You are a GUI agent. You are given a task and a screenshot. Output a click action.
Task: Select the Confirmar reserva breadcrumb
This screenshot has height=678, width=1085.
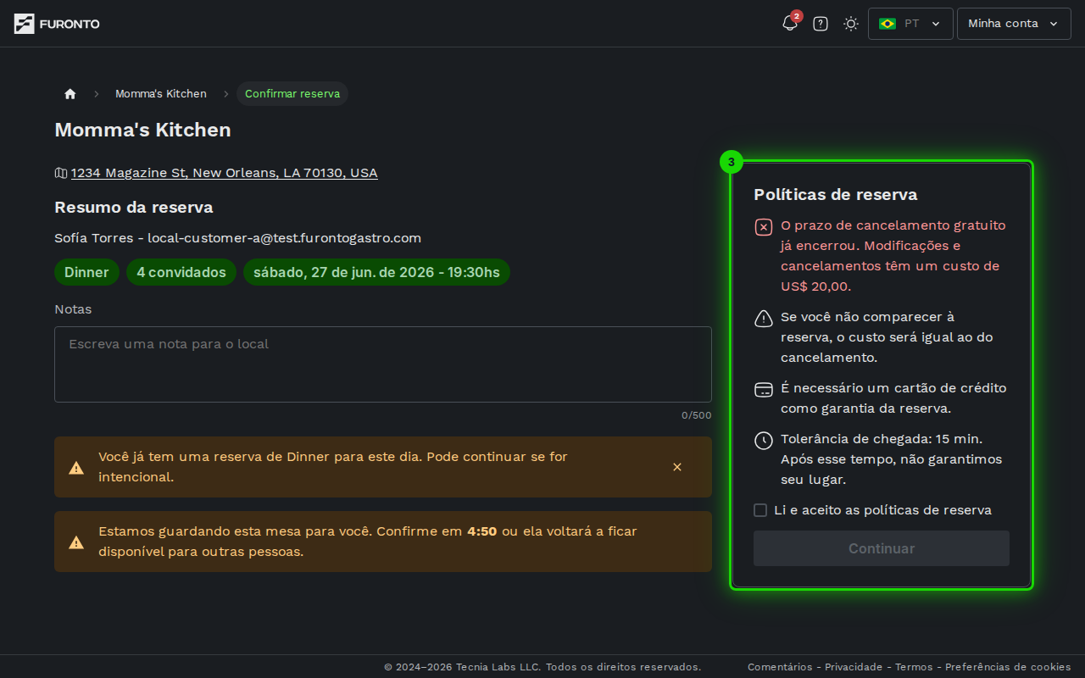(292, 93)
